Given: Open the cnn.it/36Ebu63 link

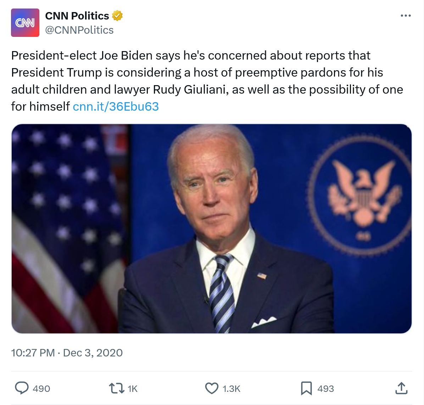Looking at the screenshot, I should [x=116, y=106].
